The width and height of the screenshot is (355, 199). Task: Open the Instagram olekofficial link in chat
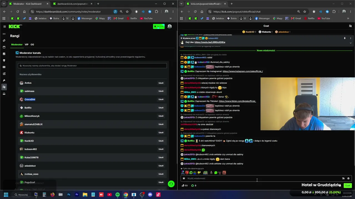pos(243,71)
